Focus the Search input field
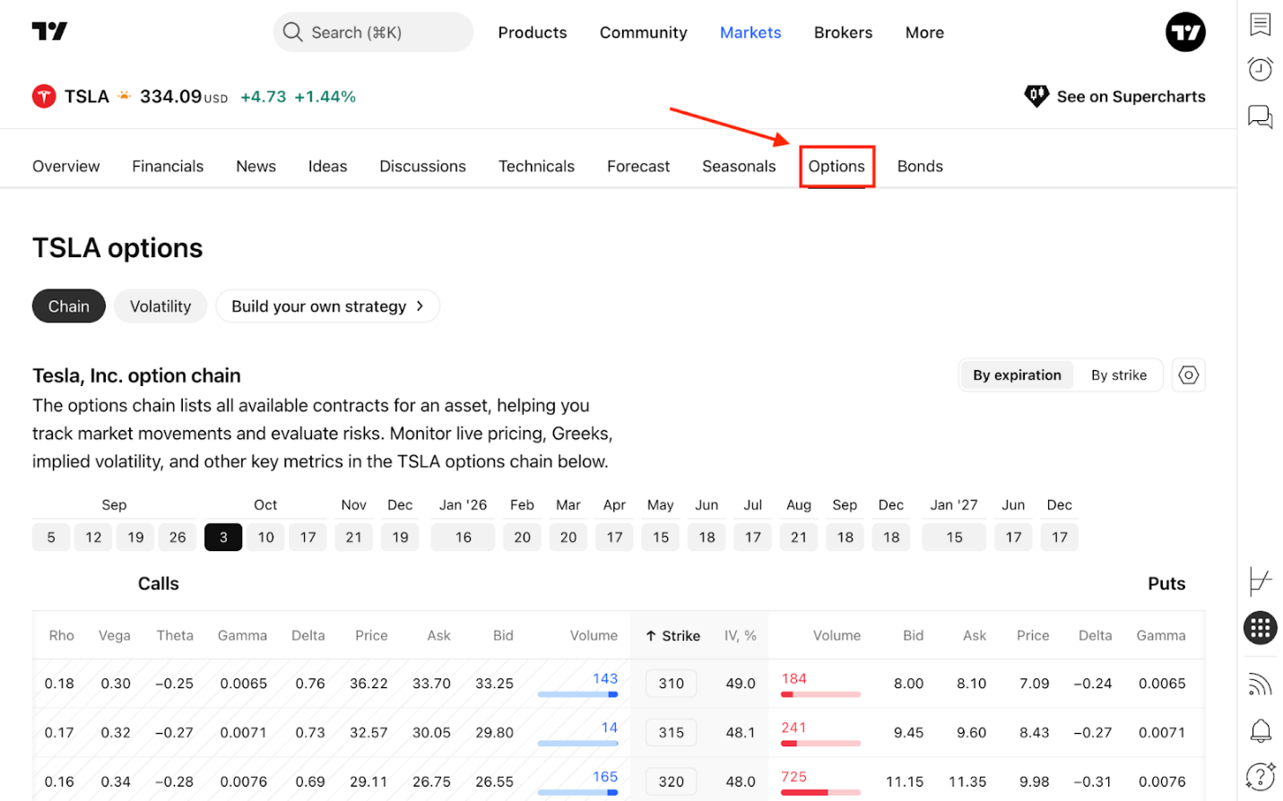Viewport: 1283px width, 801px height. pos(373,32)
